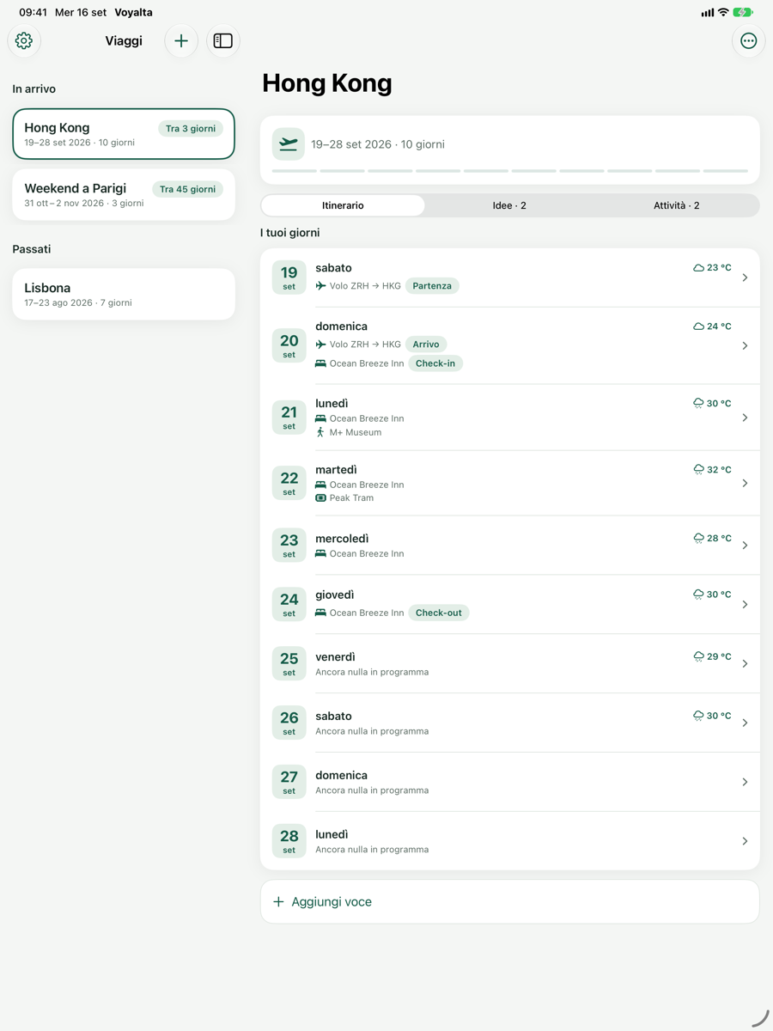Click the bed icon on mercoledì row
The height and width of the screenshot is (1031, 773).
click(320, 554)
